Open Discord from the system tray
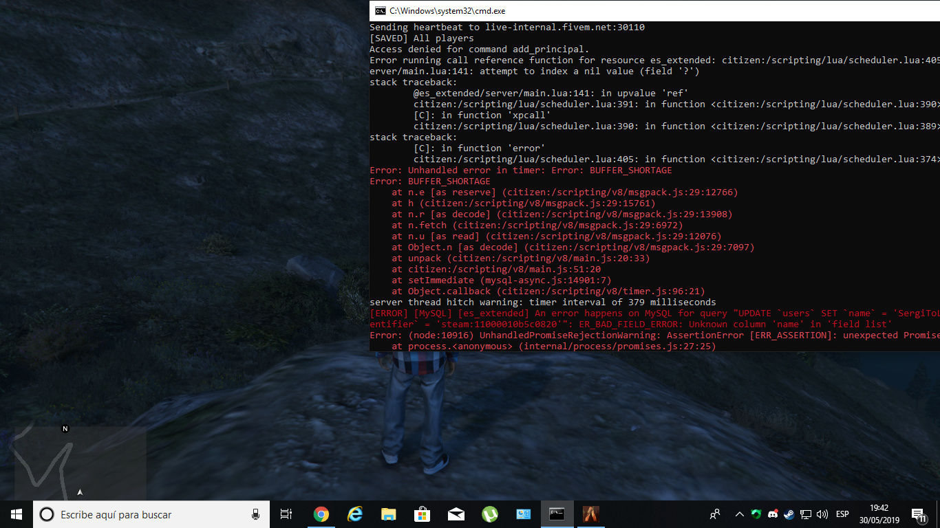The width and height of the screenshot is (940, 528). [x=772, y=514]
